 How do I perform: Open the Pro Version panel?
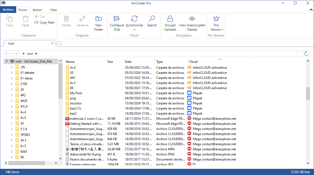coord(216,23)
